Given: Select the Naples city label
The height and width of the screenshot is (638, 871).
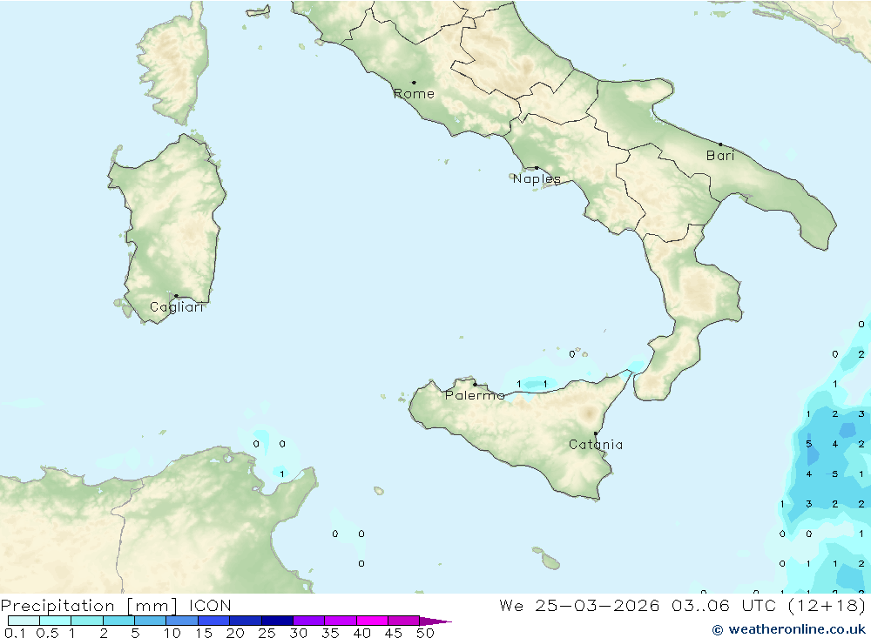Looking at the screenshot, I should click(537, 178).
